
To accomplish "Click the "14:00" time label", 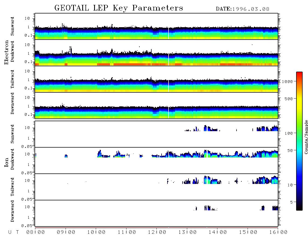I will pos(218,232).
